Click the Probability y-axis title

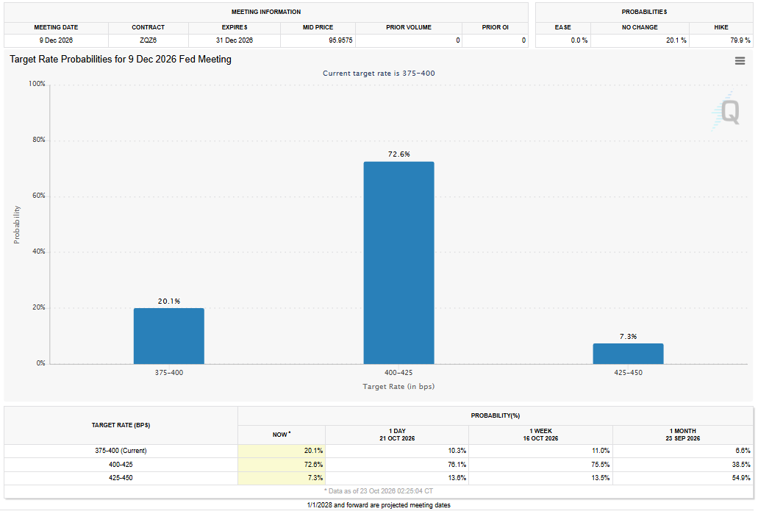point(17,224)
